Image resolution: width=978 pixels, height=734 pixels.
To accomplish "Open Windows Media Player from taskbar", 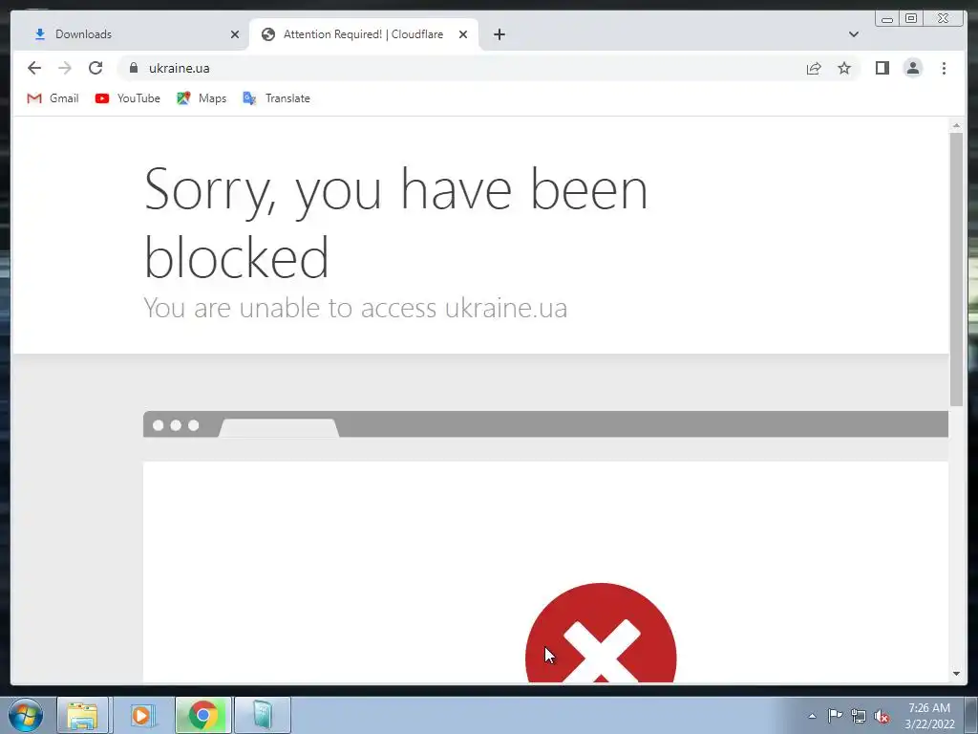I will [143, 715].
